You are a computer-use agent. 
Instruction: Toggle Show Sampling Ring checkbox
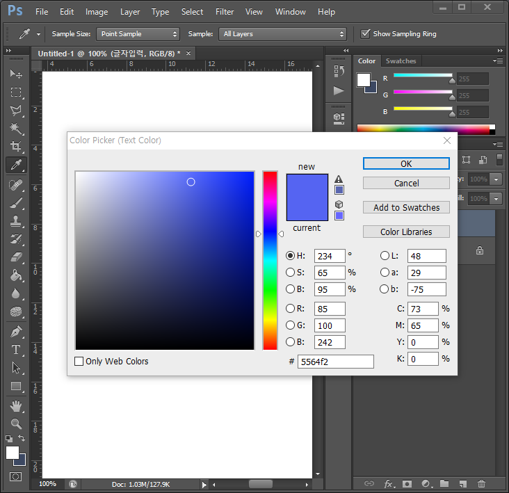click(x=366, y=34)
